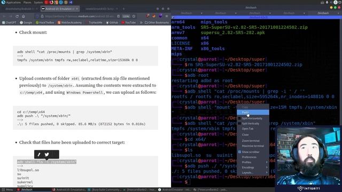Image resolution: width=342 pixels, height=192 pixels.
Task: Select Copy in terminal context menu
Action: [253, 107]
